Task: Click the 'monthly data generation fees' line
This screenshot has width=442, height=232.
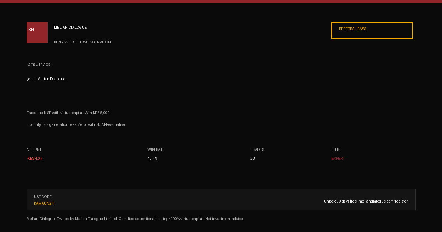Action: 76,125
